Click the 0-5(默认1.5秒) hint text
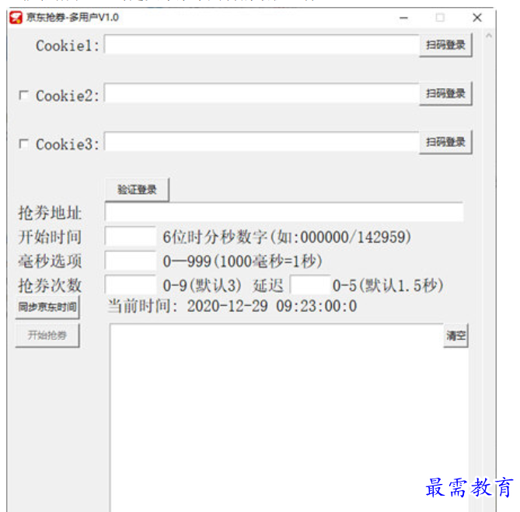The width and height of the screenshot is (520, 512). point(388,286)
